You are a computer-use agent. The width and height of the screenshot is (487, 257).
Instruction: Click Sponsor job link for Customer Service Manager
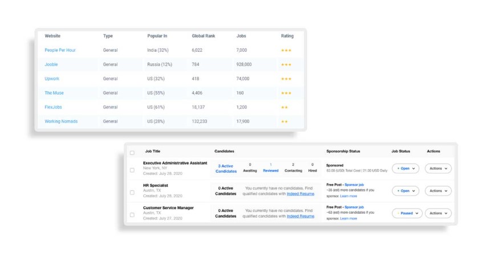(x=354, y=207)
